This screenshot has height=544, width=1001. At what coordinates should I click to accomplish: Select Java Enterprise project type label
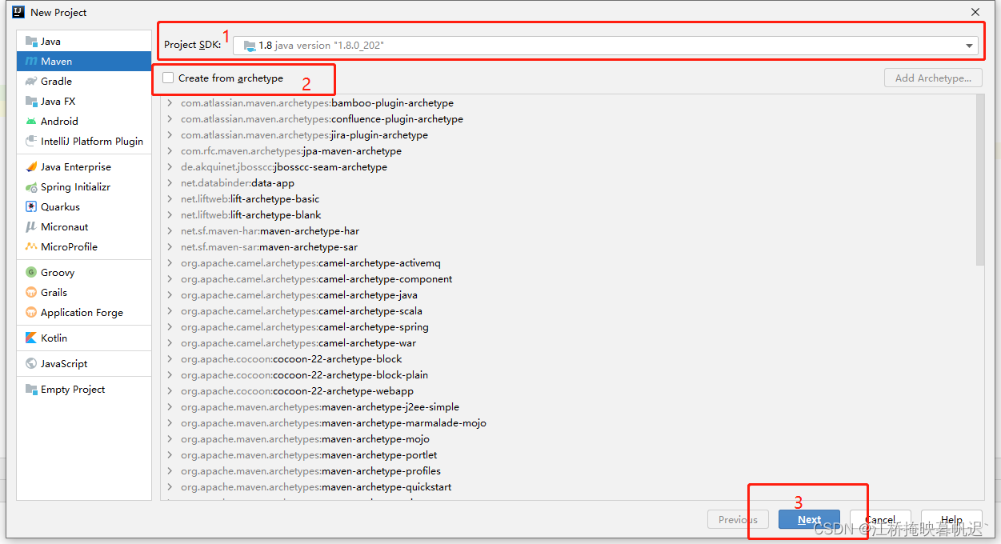[76, 167]
